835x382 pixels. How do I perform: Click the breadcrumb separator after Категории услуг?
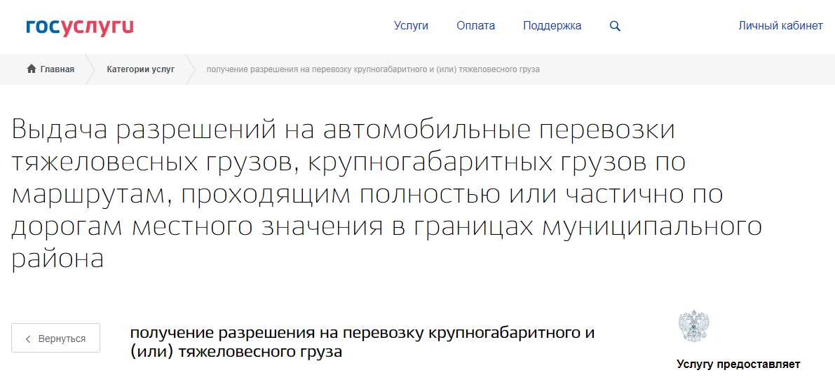point(189,69)
